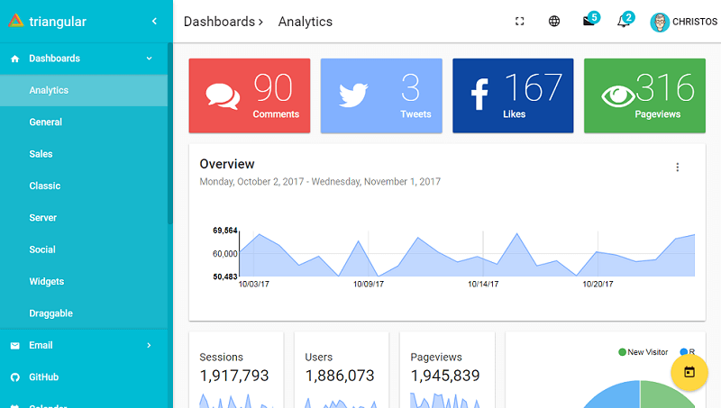This screenshot has height=408, width=721.
Task: Click the 316 Pageviews card
Action: pyautogui.click(x=644, y=95)
